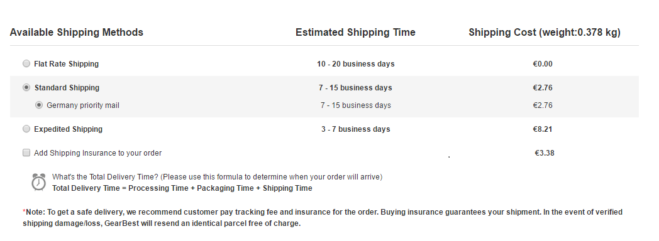Click the €3.38 insurance price
This screenshot has height=241, width=659.
545,153
